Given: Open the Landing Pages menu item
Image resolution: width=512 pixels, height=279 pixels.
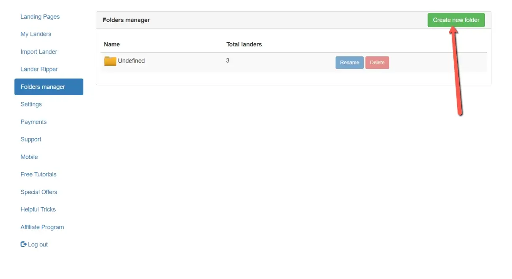Looking at the screenshot, I should pyautogui.click(x=40, y=17).
